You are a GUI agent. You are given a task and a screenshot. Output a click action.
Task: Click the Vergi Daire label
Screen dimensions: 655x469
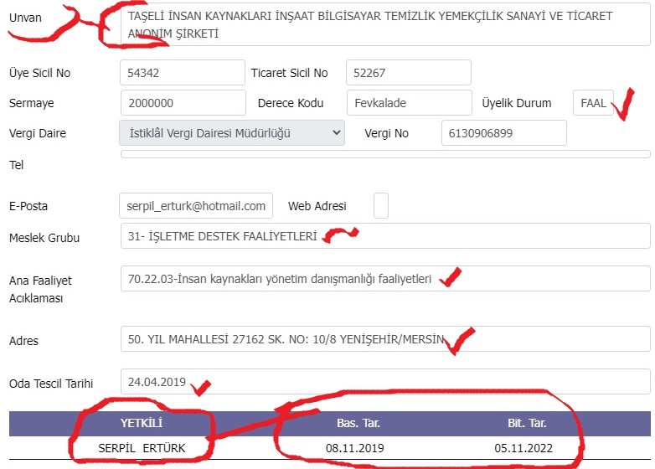click(x=38, y=133)
